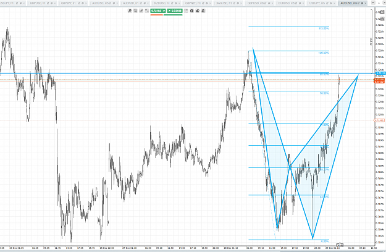This screenshot has height=252, width=386.
Task: Detach the EURUSD, m5 chart tab
Action: coord(296,3)
